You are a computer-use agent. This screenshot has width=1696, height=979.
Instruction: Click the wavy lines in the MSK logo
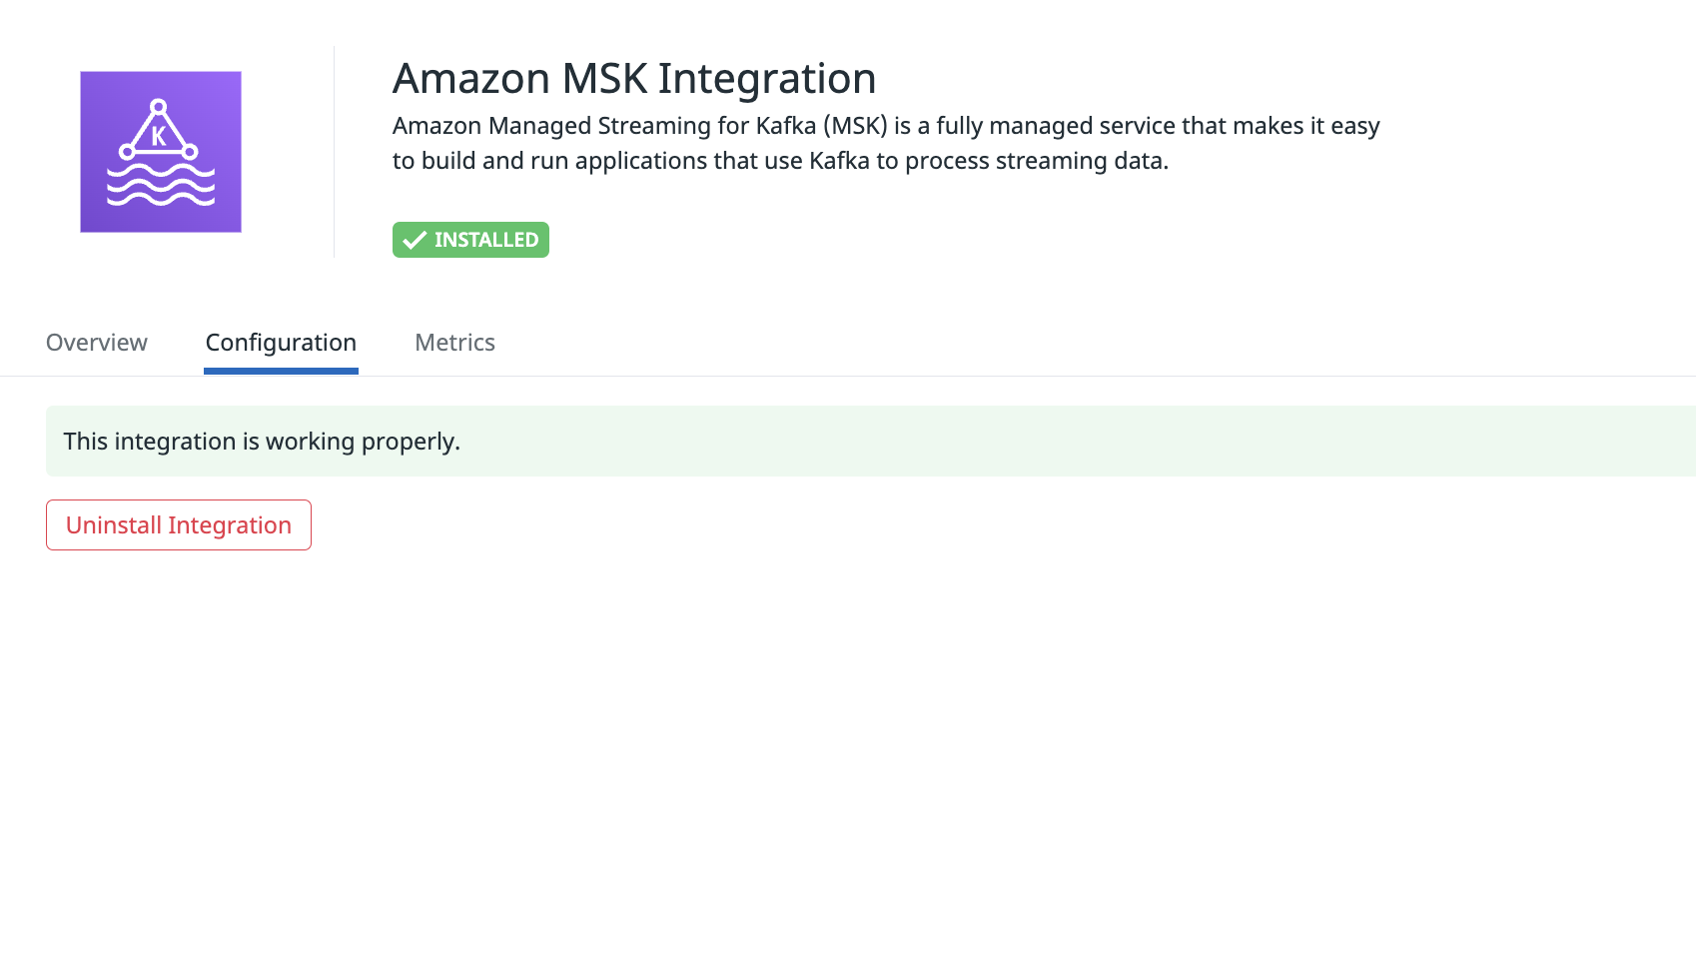[x=161, y=186]
